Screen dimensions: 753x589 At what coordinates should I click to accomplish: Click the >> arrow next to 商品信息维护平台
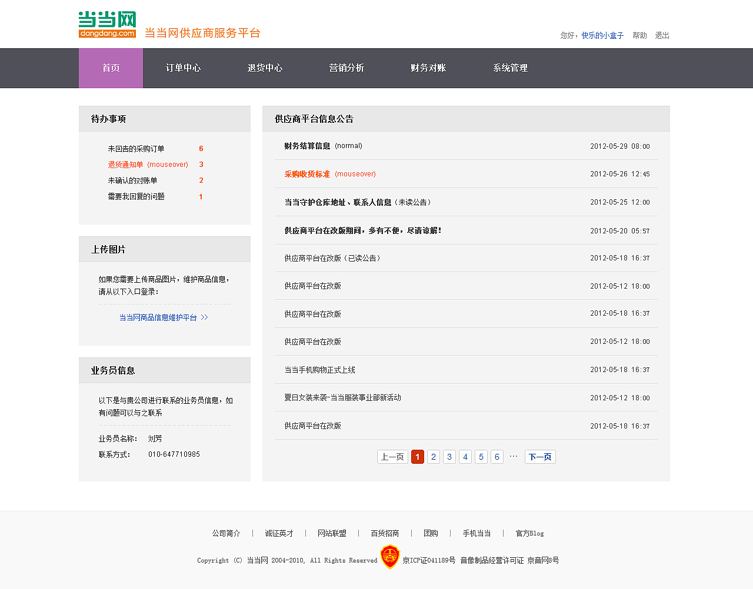[204, 317]
